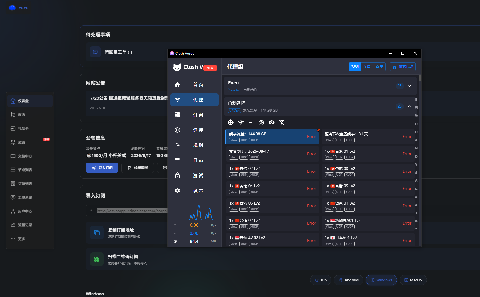
Task: Select the Android platform tab
Action: 349,280
